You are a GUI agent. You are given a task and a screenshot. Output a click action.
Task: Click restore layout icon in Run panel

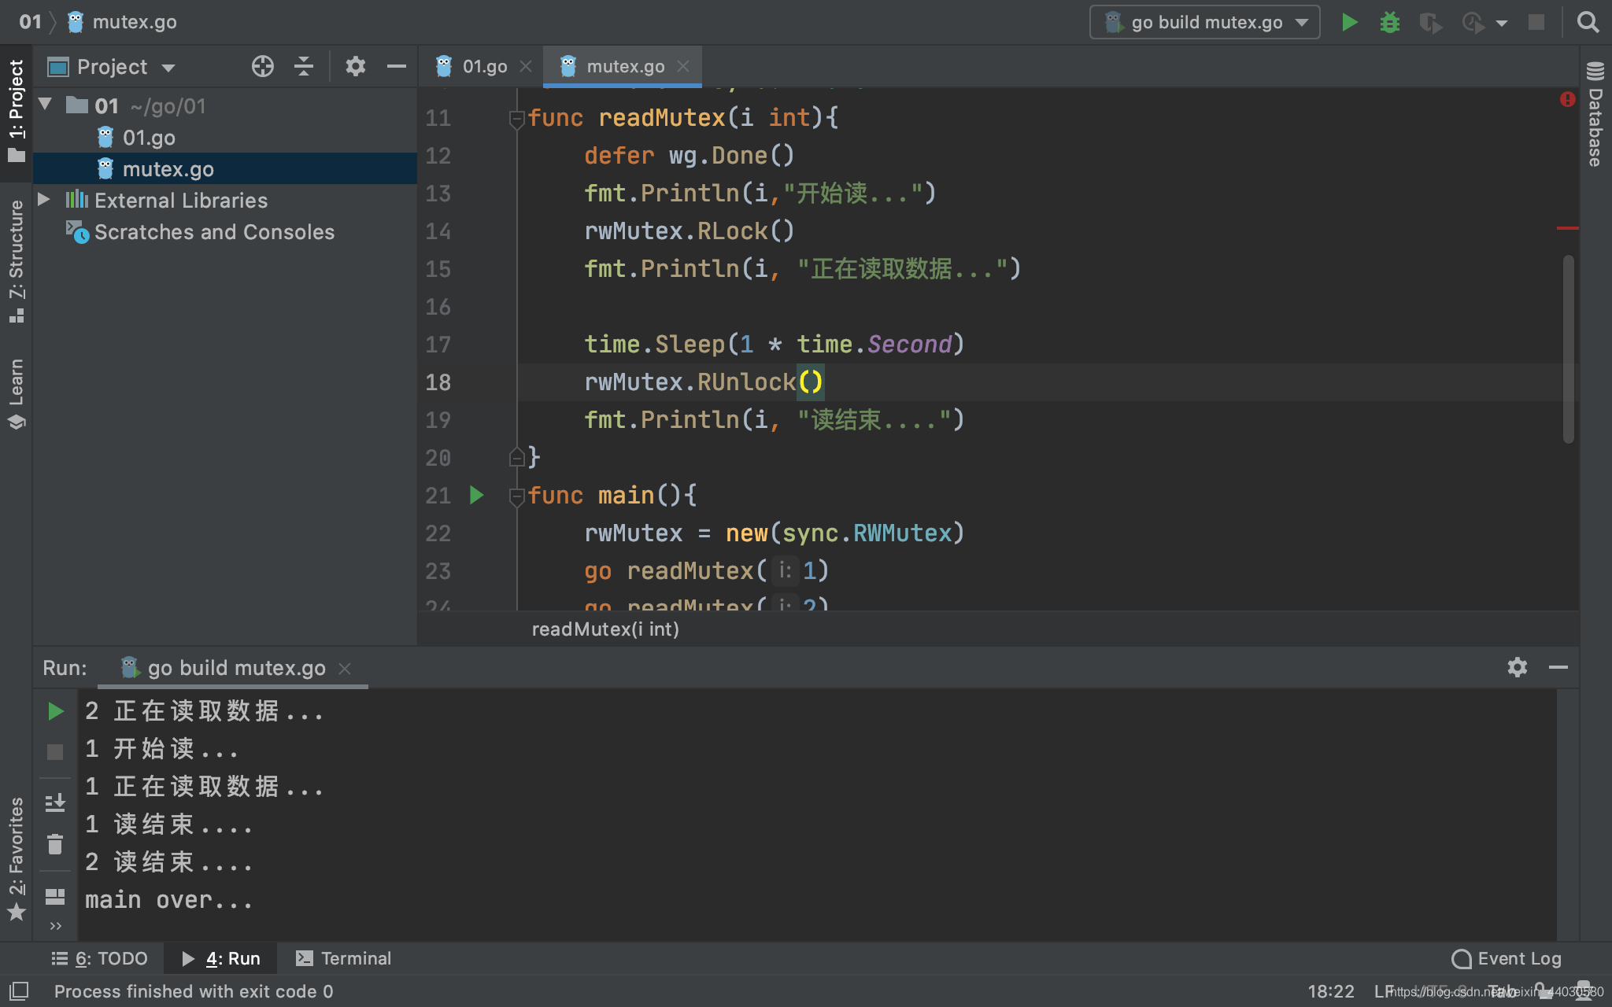pyautogui.click(x=55, y=896)
